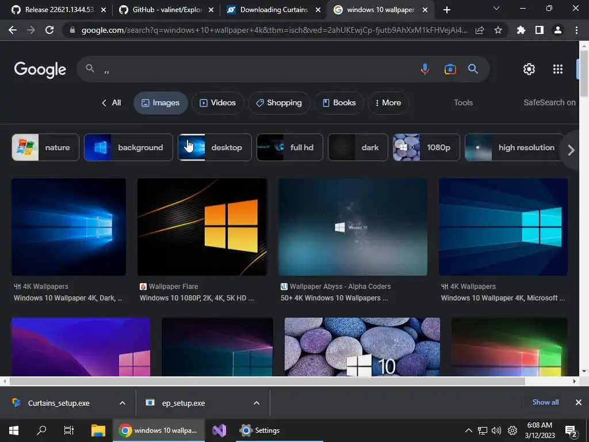Viewport: 589px width, 442px height.
Task: Close the GitHub valinet tab
Action: pyautogui.click(x=211, y=10)
